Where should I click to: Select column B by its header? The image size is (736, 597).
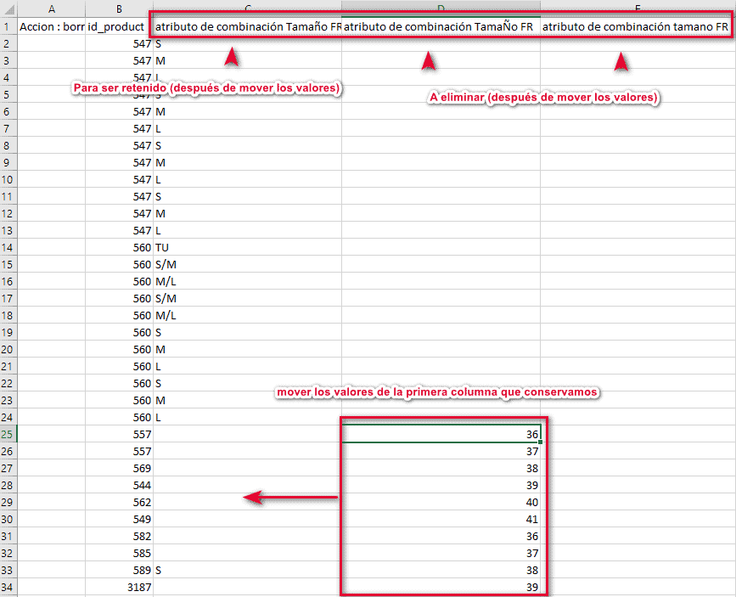tap(119, 8)
